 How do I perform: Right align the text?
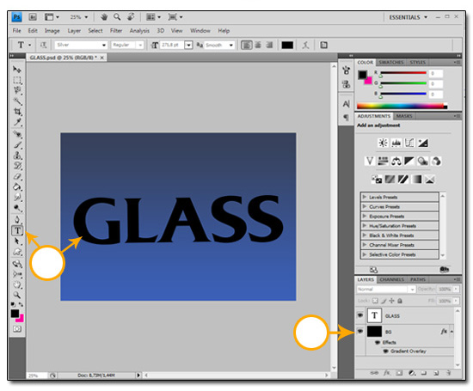pos(269,46)
